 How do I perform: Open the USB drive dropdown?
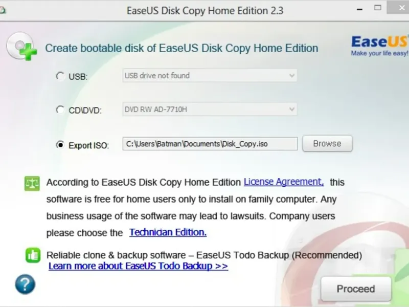[210, 75]
